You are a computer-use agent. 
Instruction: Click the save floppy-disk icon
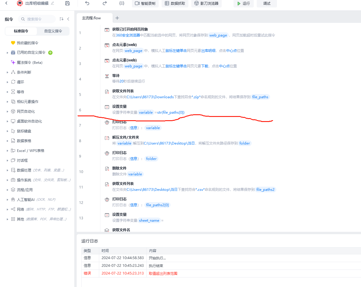(67, 3)
